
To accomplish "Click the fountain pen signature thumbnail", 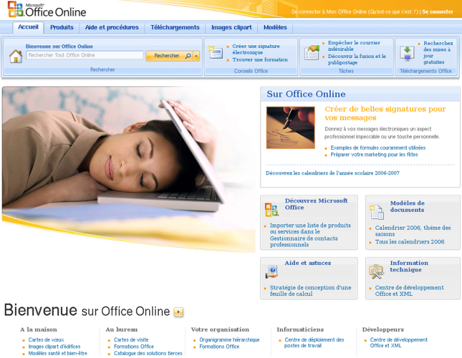I will click(291, 128).
